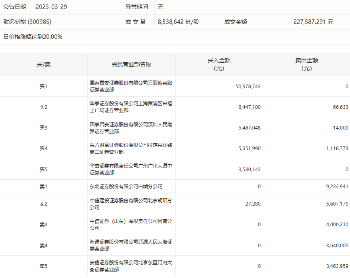The height and width of the screenshot is (278, 350).
Task: Click sell amount 3,463,959
Action: click(x=337, y=266)
